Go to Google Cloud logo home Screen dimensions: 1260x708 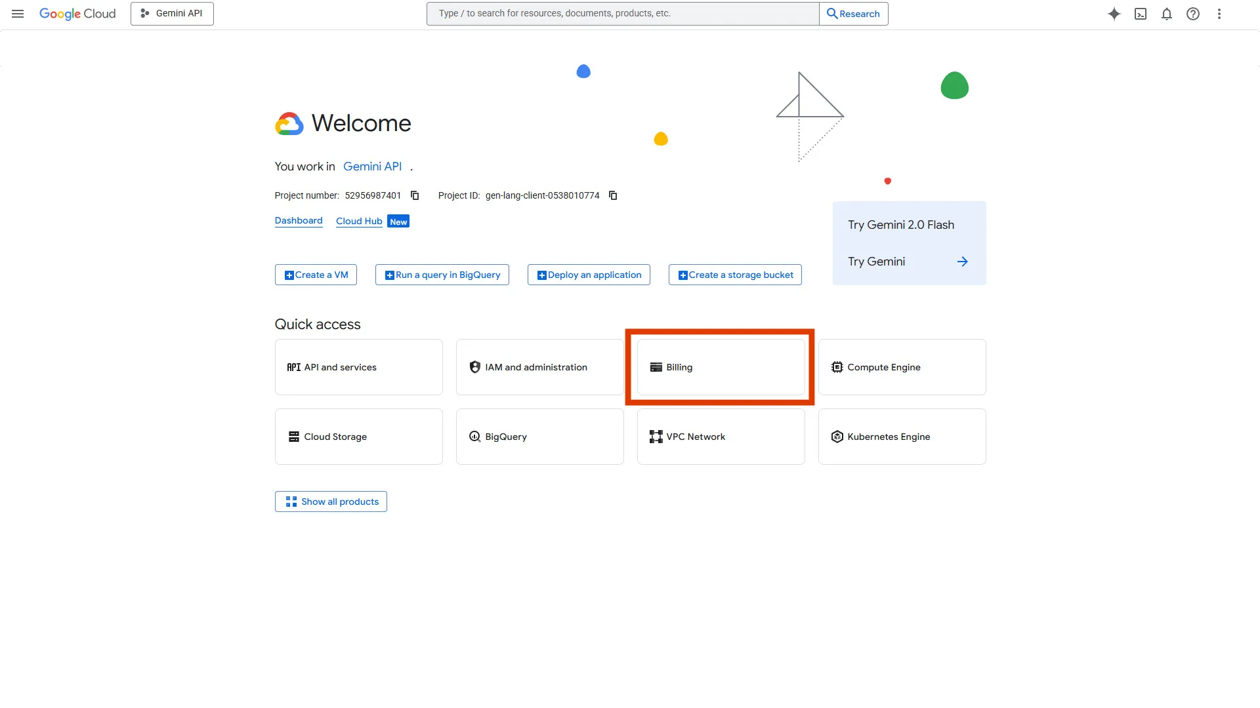coord(77,14)
